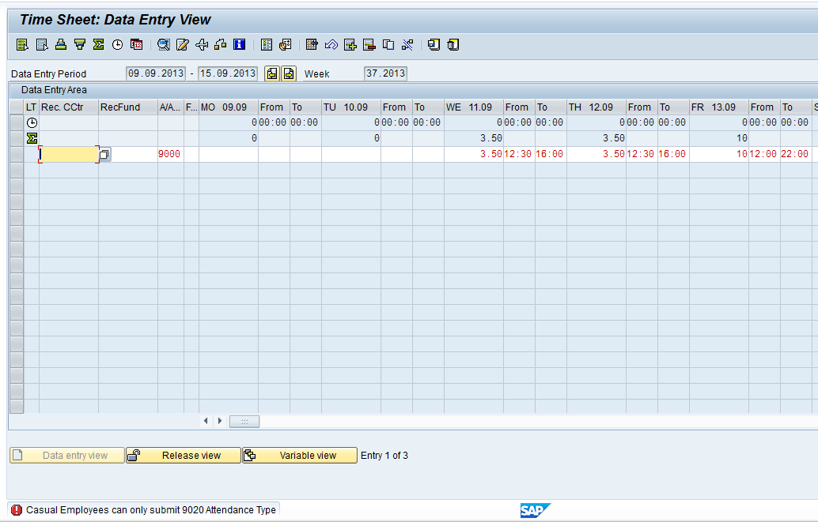
Task: Click the TH 12.09 column header
Action: pyautogui.click(x=596, y=107)
